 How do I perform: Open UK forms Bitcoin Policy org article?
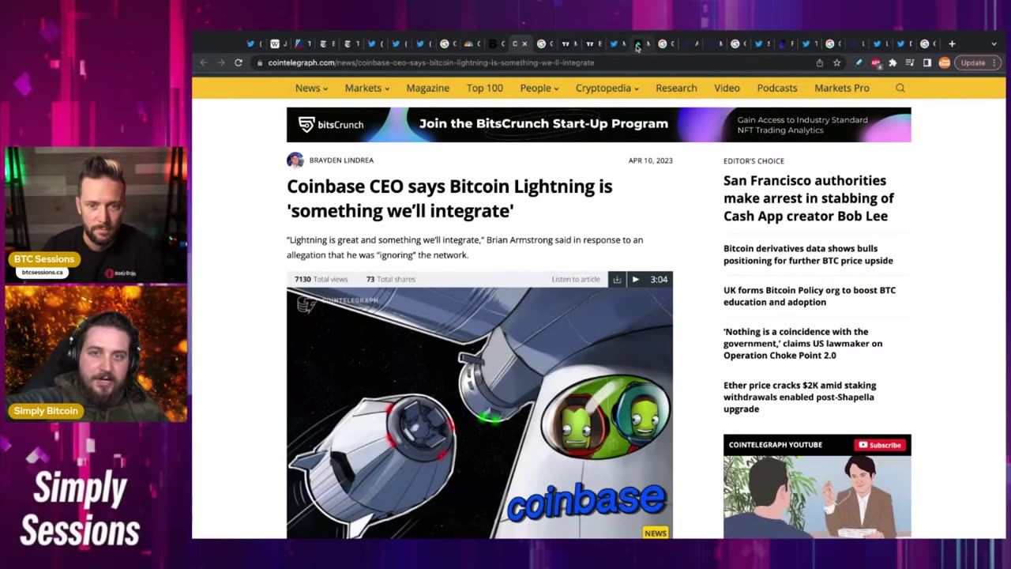810,296
